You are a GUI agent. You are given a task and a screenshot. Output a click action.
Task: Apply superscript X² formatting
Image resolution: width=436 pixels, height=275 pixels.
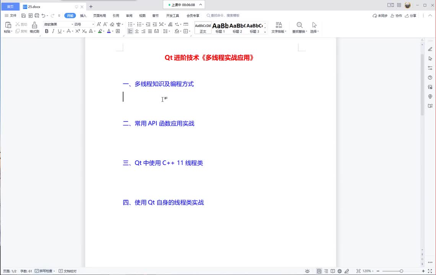click(78, 31)
